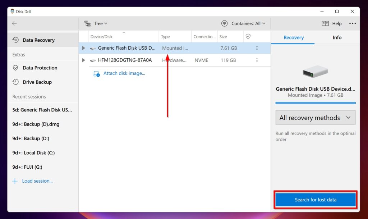Open kebab menu for HFM128GDGTNG drive

coord(257,60)
